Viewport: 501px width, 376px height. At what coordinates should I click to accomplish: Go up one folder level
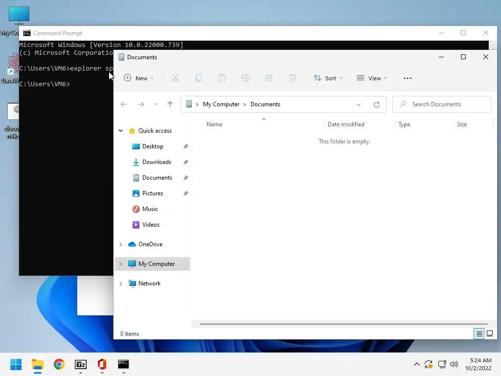[170, 104]
